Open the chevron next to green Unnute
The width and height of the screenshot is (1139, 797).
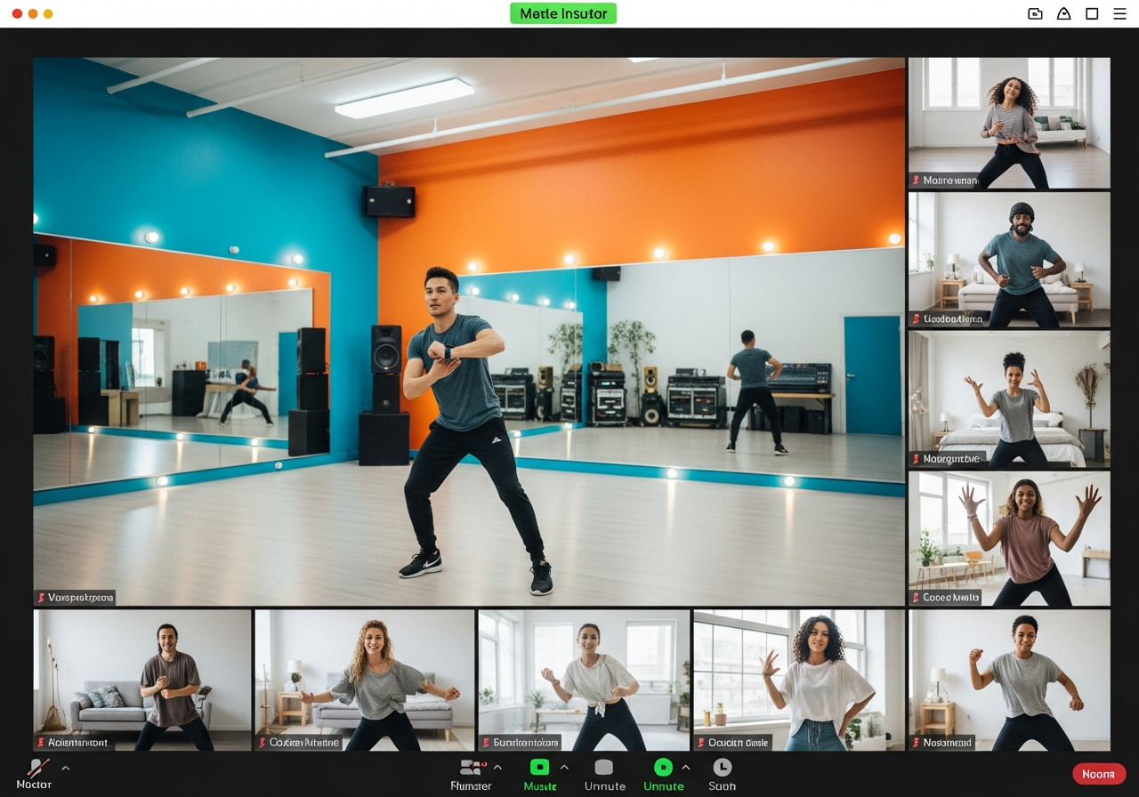point(686,768)
